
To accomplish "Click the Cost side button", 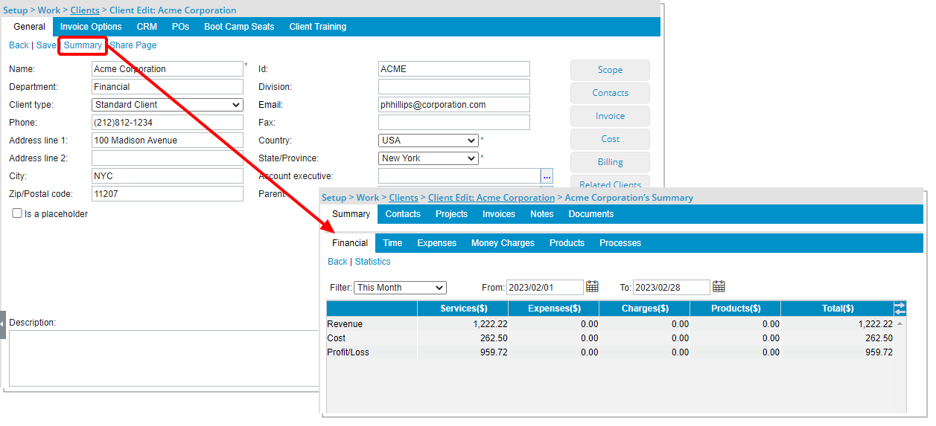I will coord(610,139).
